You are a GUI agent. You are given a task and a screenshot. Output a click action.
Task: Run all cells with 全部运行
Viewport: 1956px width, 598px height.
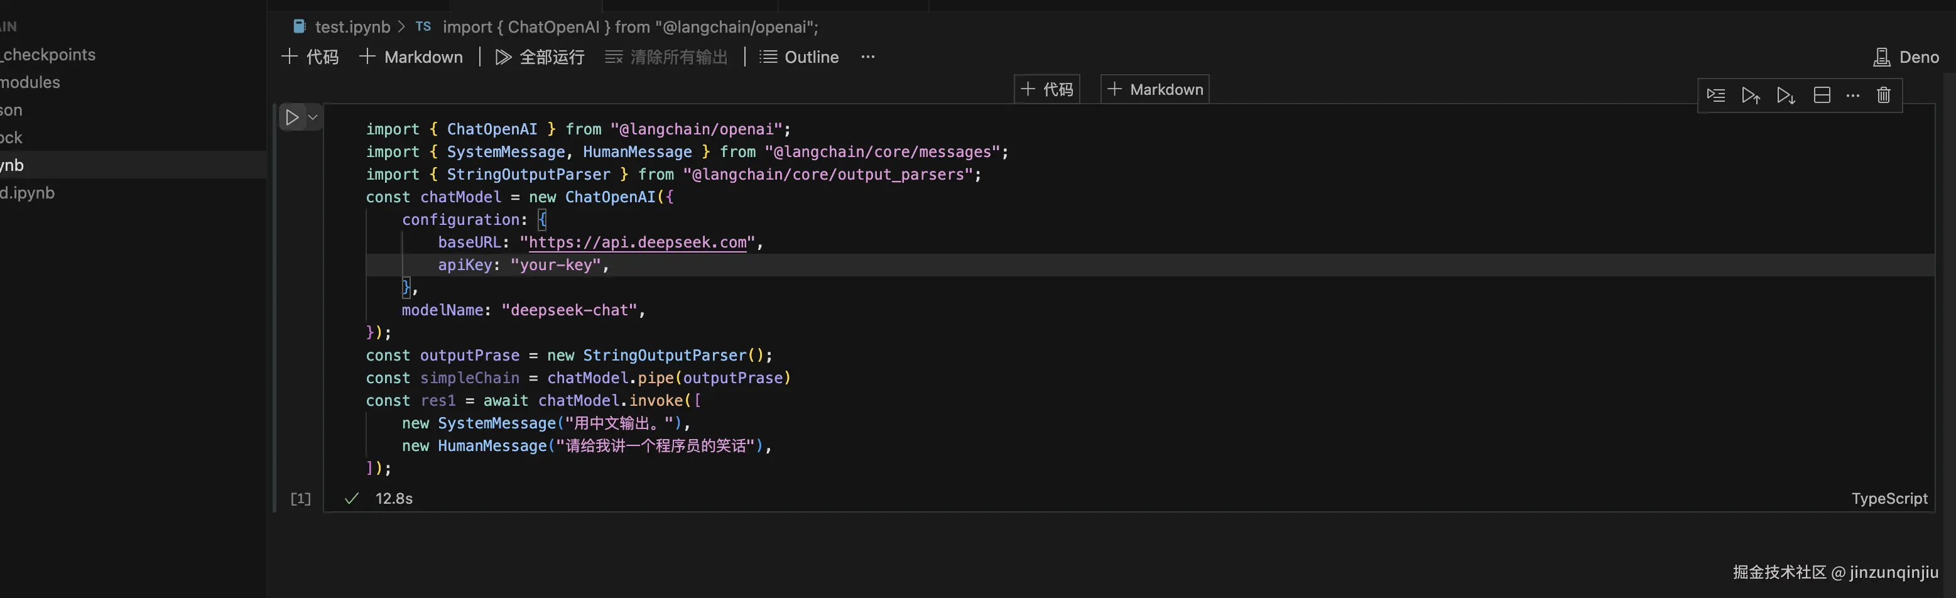pyautogui.click(x=540, y=57)
